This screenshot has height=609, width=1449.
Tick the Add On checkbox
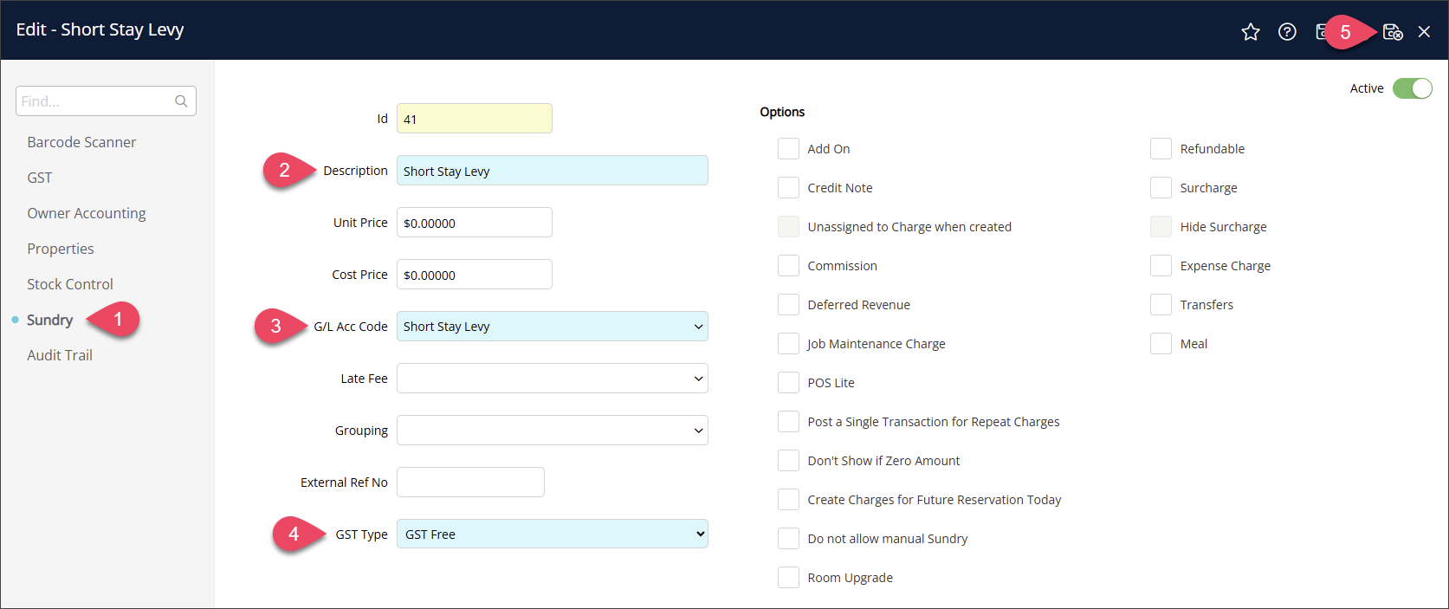pyautogui.click(x=788, y=149)
